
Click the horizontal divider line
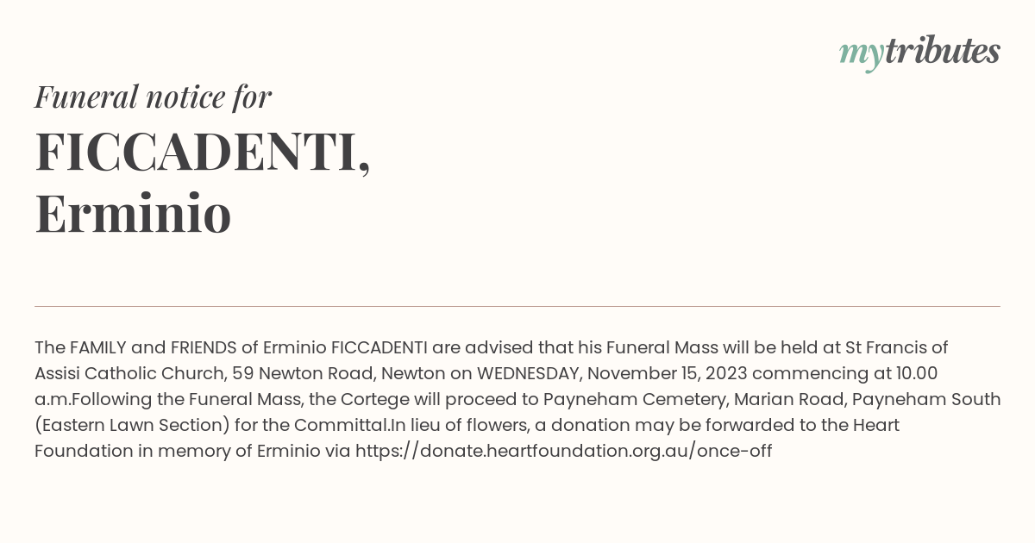coord(517,306)
